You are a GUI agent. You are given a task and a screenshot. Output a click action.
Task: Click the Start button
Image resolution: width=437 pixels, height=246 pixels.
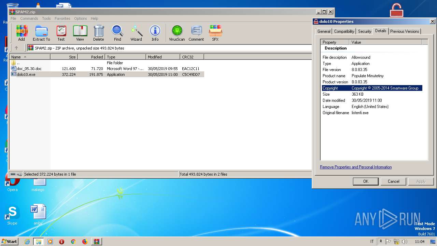10,242
